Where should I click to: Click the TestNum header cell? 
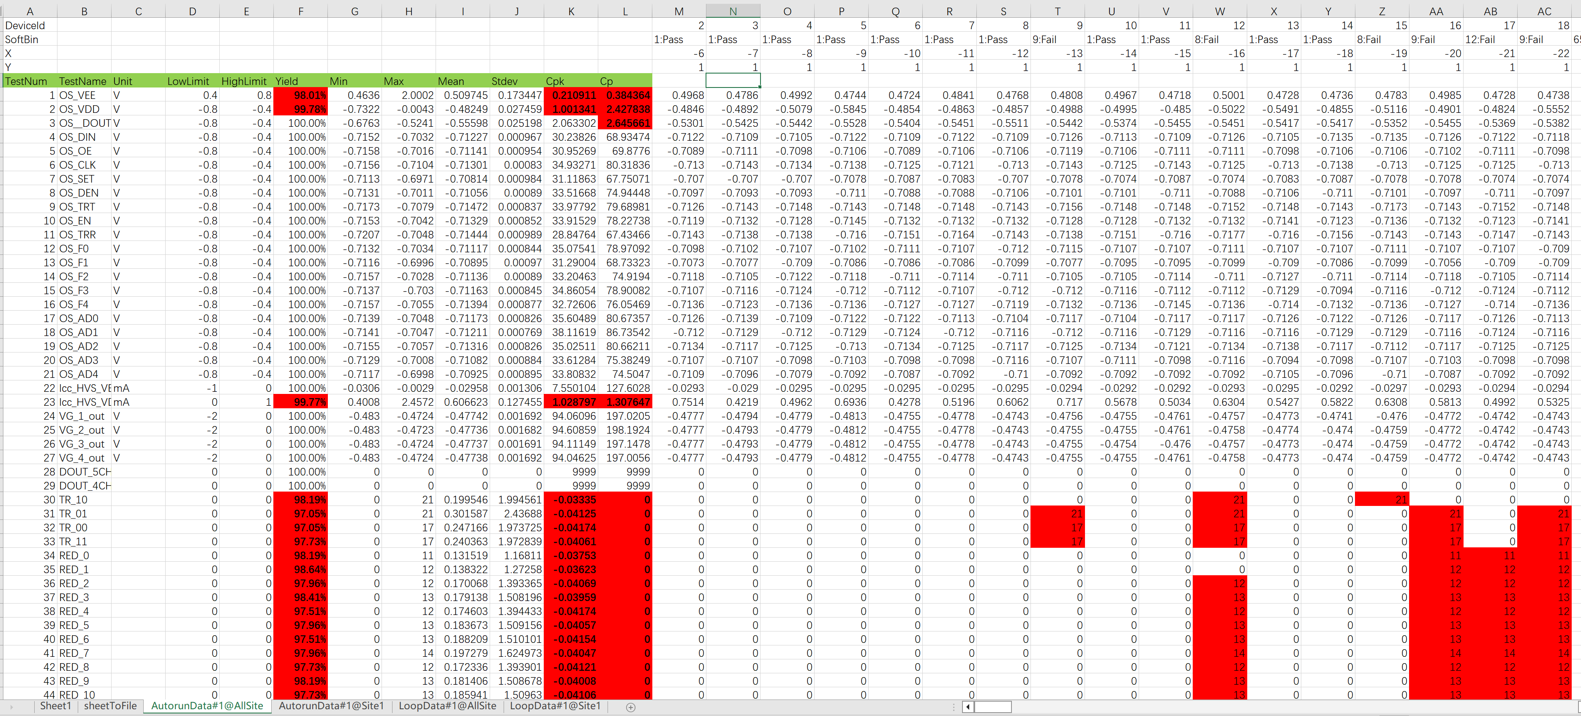(30, 81)
